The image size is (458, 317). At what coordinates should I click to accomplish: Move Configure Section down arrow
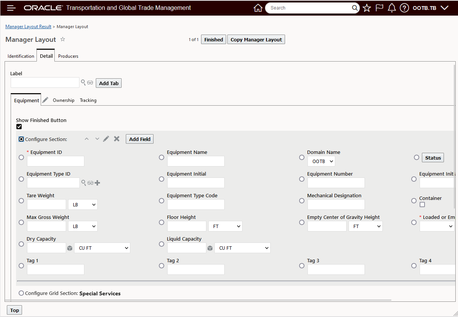tap(97, 139)
